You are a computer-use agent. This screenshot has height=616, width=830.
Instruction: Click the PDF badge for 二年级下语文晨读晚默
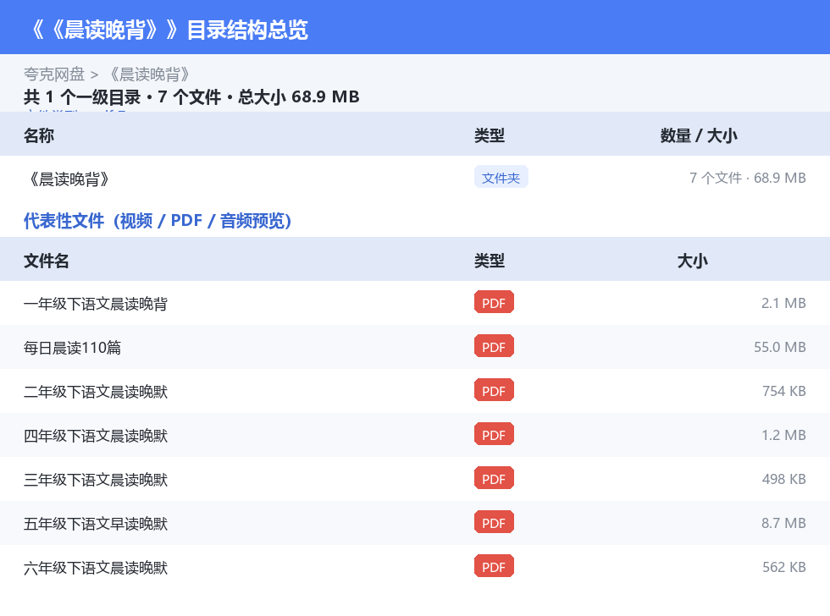pos(494,390)
